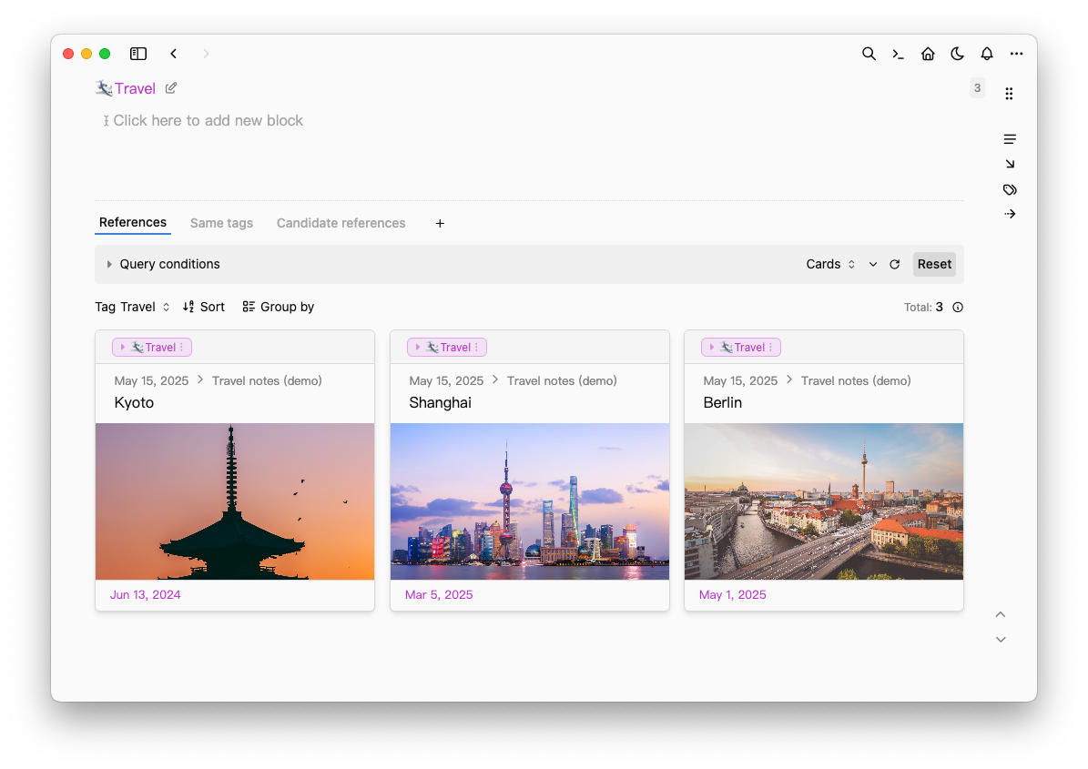
Task: Click the diagonal down-right arrow icon
Action: (1010, 164)
